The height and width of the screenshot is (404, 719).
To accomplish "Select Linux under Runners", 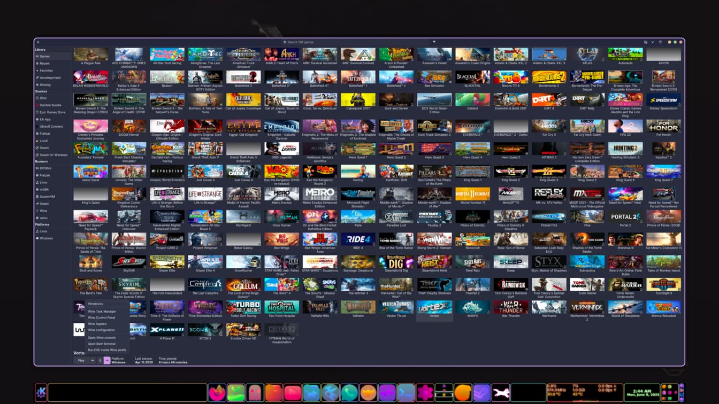I will [52, 182].
